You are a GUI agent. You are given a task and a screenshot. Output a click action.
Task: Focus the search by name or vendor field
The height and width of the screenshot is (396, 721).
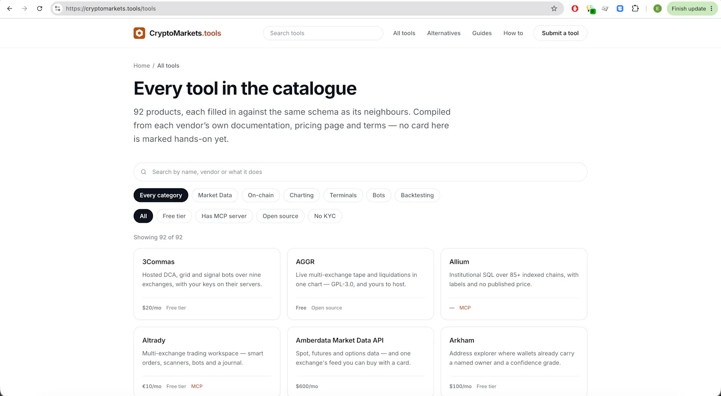(x=360, y=172)
